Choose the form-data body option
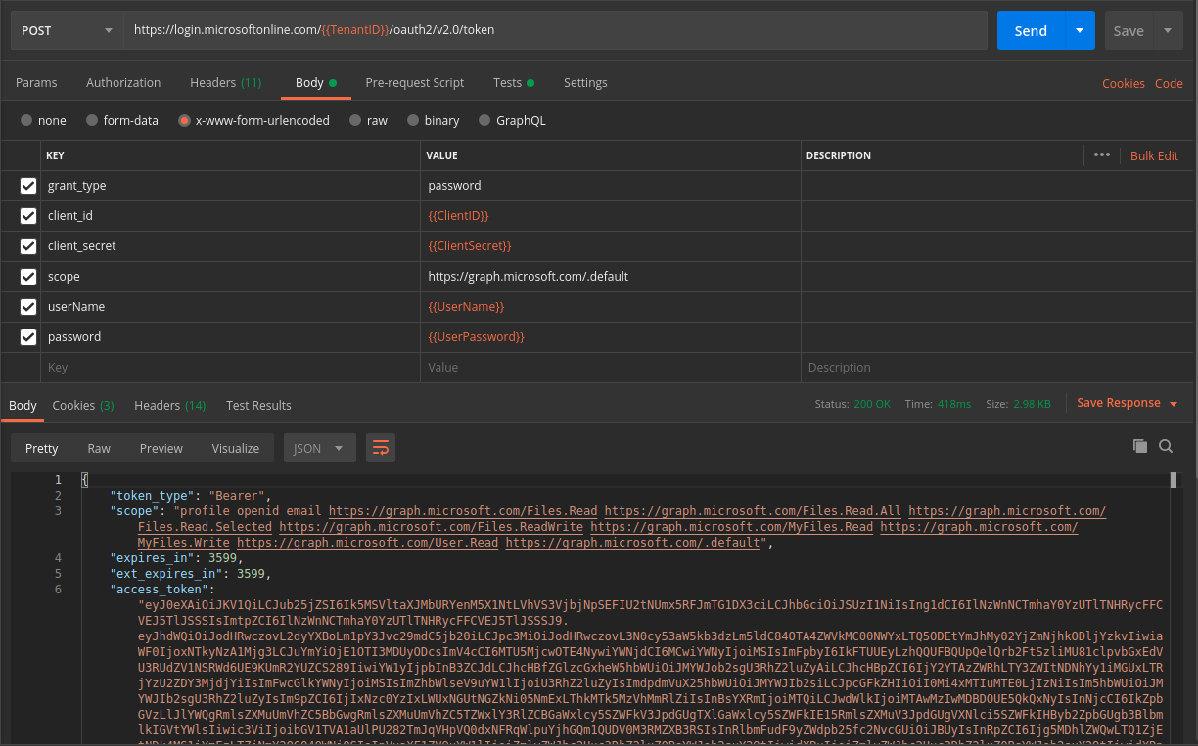The image size is (1198, 746). coord(93,121)
